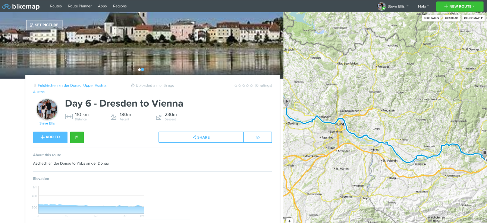
Task: Click the Elevation heading
Action: point(41,179)
